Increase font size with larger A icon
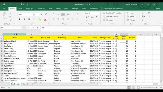Screen dimensions: 163x92 tap(41, 14)
